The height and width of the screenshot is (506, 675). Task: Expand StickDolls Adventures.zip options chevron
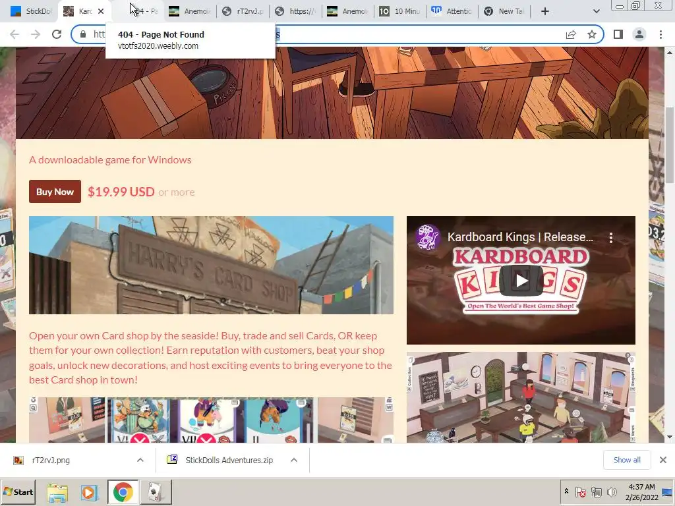(294, 460)
